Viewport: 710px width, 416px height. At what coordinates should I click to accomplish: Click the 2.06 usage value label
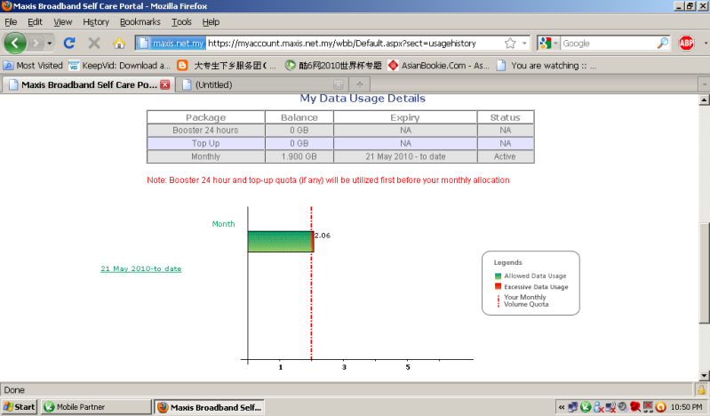pos(323,236)
